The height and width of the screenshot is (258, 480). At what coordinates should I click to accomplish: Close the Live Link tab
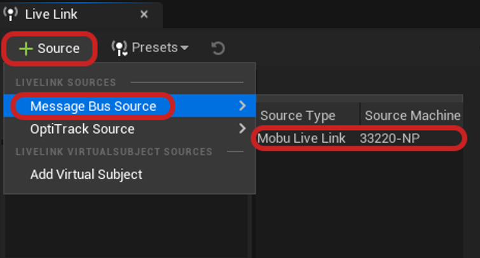(144, 14)
